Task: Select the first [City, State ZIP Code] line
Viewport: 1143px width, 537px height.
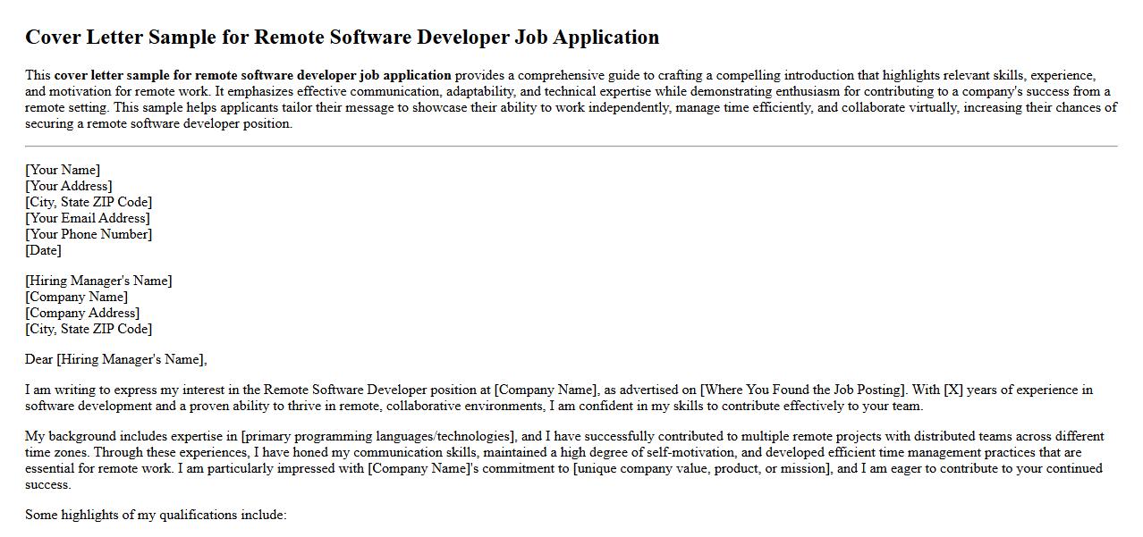Action: (89, 202)
